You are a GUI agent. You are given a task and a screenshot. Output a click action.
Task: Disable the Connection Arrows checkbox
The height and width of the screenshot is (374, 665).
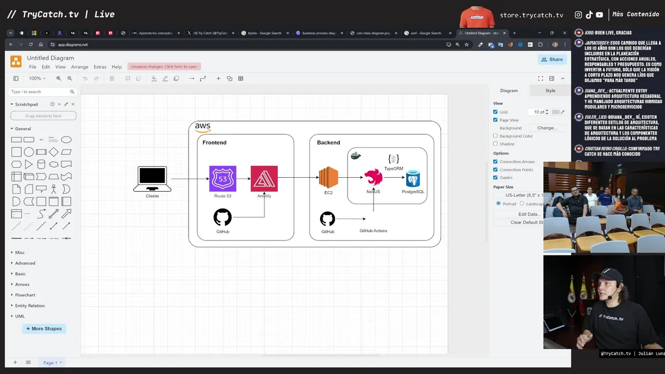pyautogui.click(x=495, y=162)
